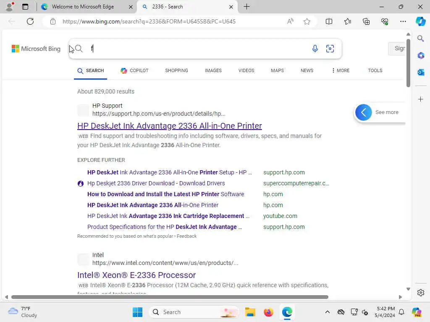The width and height of the screenshot is (430, 322).
Task: Open the weather widget showing 71°F Cloudy
Action: [x=23, y=312]
